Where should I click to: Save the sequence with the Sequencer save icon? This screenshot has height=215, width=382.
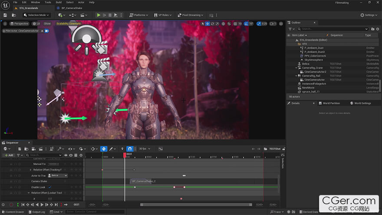[20, 149]
